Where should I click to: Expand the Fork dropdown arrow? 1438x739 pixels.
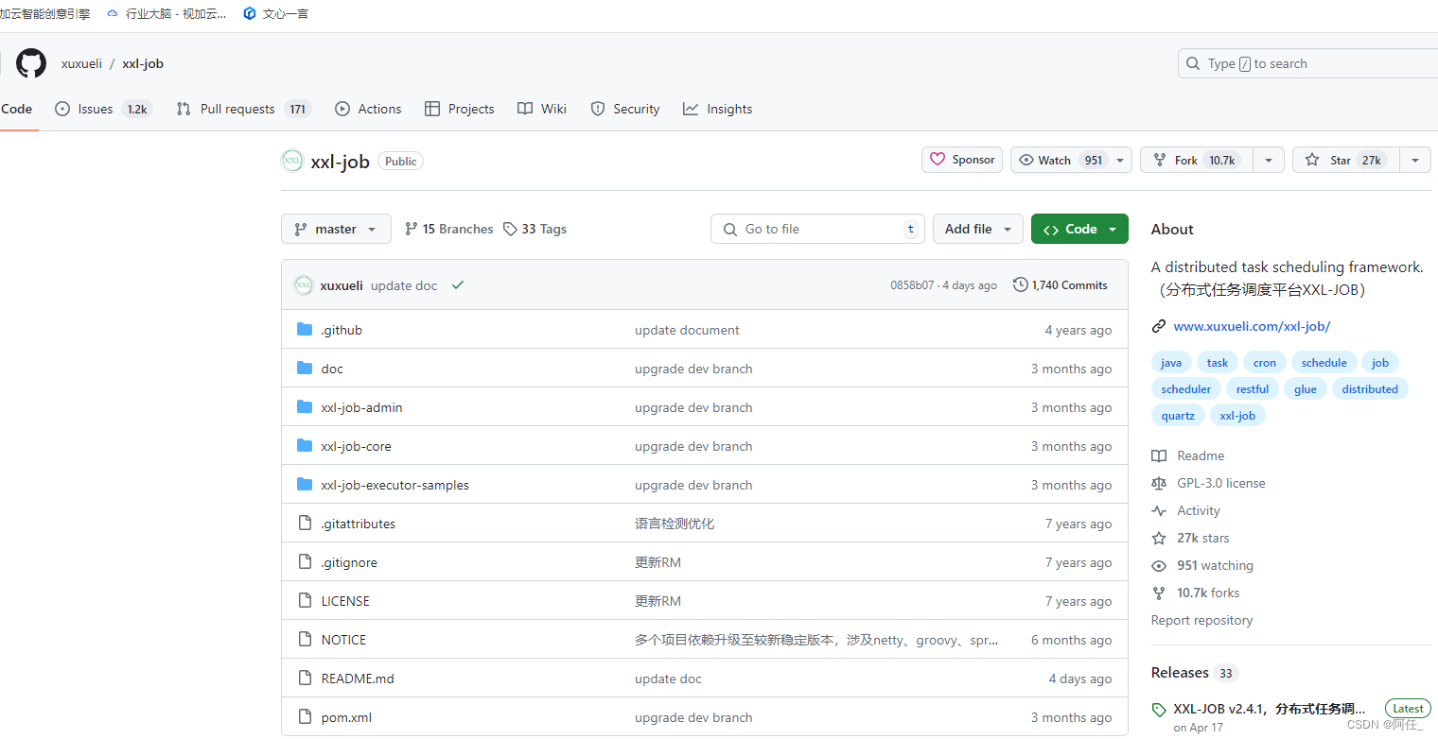click(x=1269, y=160)
